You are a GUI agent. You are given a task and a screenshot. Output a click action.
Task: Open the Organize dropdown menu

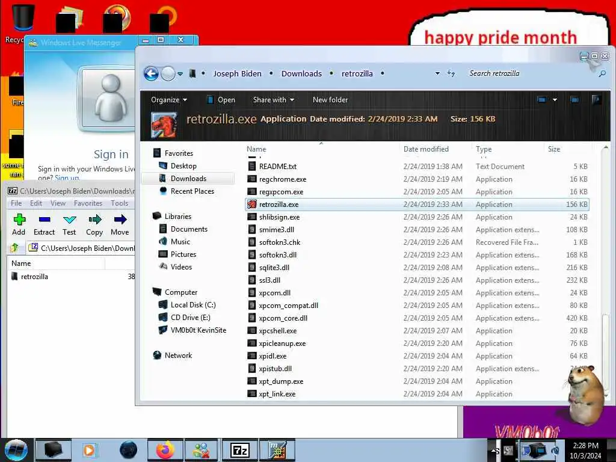point(169,100)
